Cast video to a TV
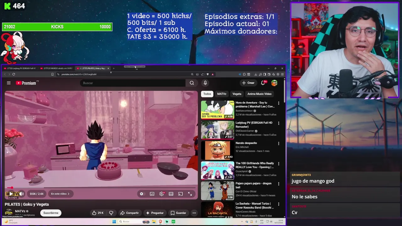 (180, 194)
